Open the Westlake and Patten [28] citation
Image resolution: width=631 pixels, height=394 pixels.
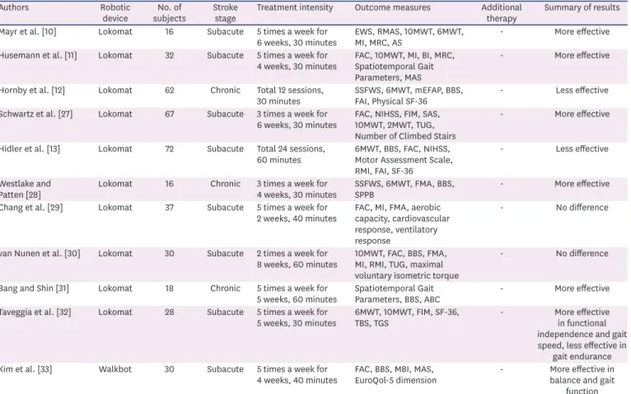pos(25,190)
